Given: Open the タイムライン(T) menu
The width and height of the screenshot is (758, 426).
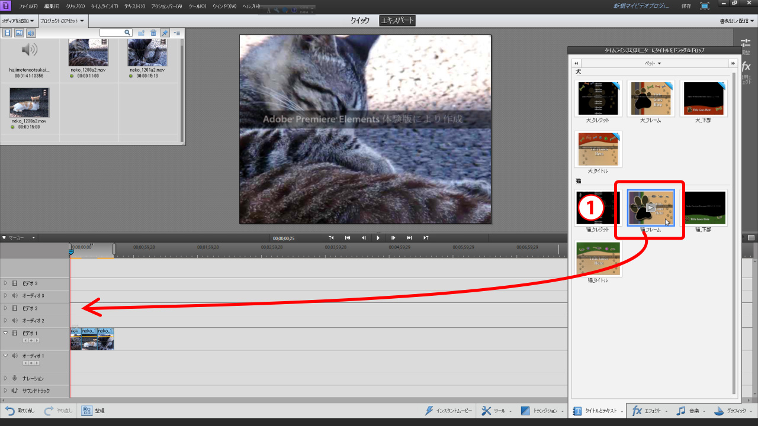Looking at the screenshot, I should 104,6.
